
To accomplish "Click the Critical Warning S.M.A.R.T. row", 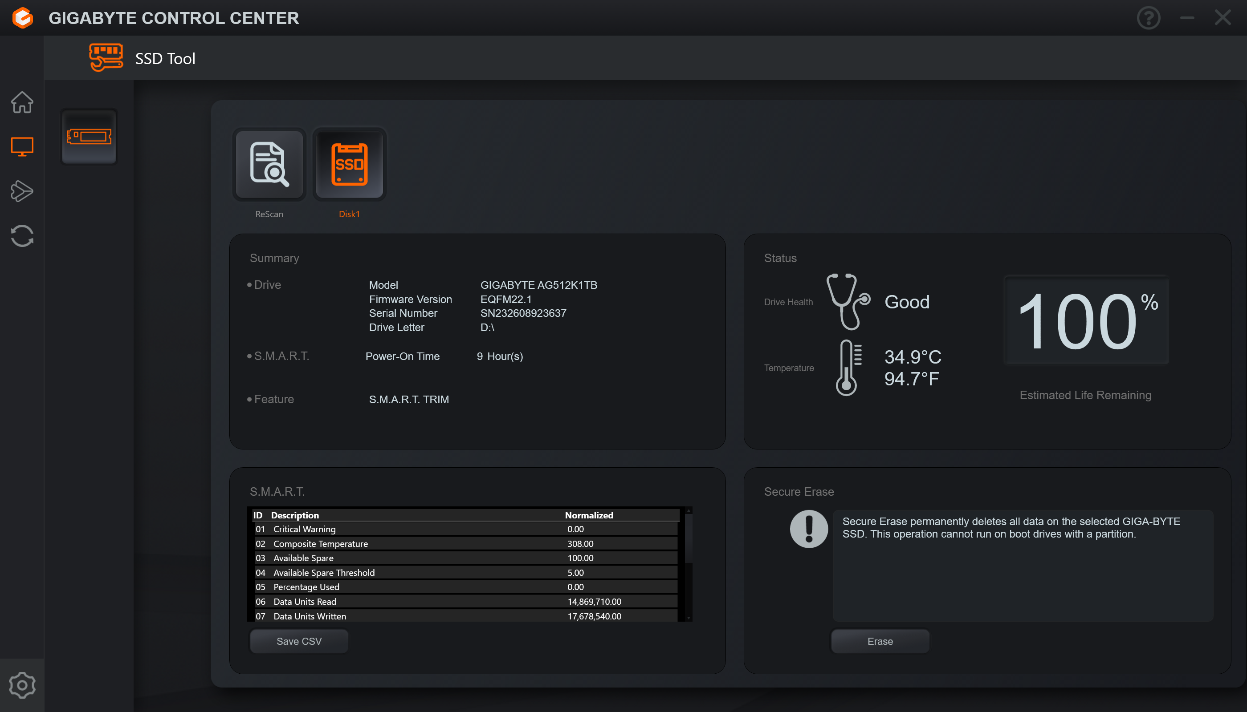I will 466,529.
